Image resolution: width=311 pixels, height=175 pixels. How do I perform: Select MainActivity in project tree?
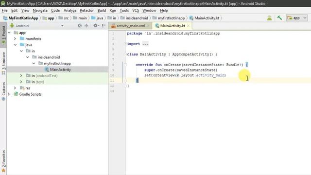pyautogui.click(x=60, y=70)
